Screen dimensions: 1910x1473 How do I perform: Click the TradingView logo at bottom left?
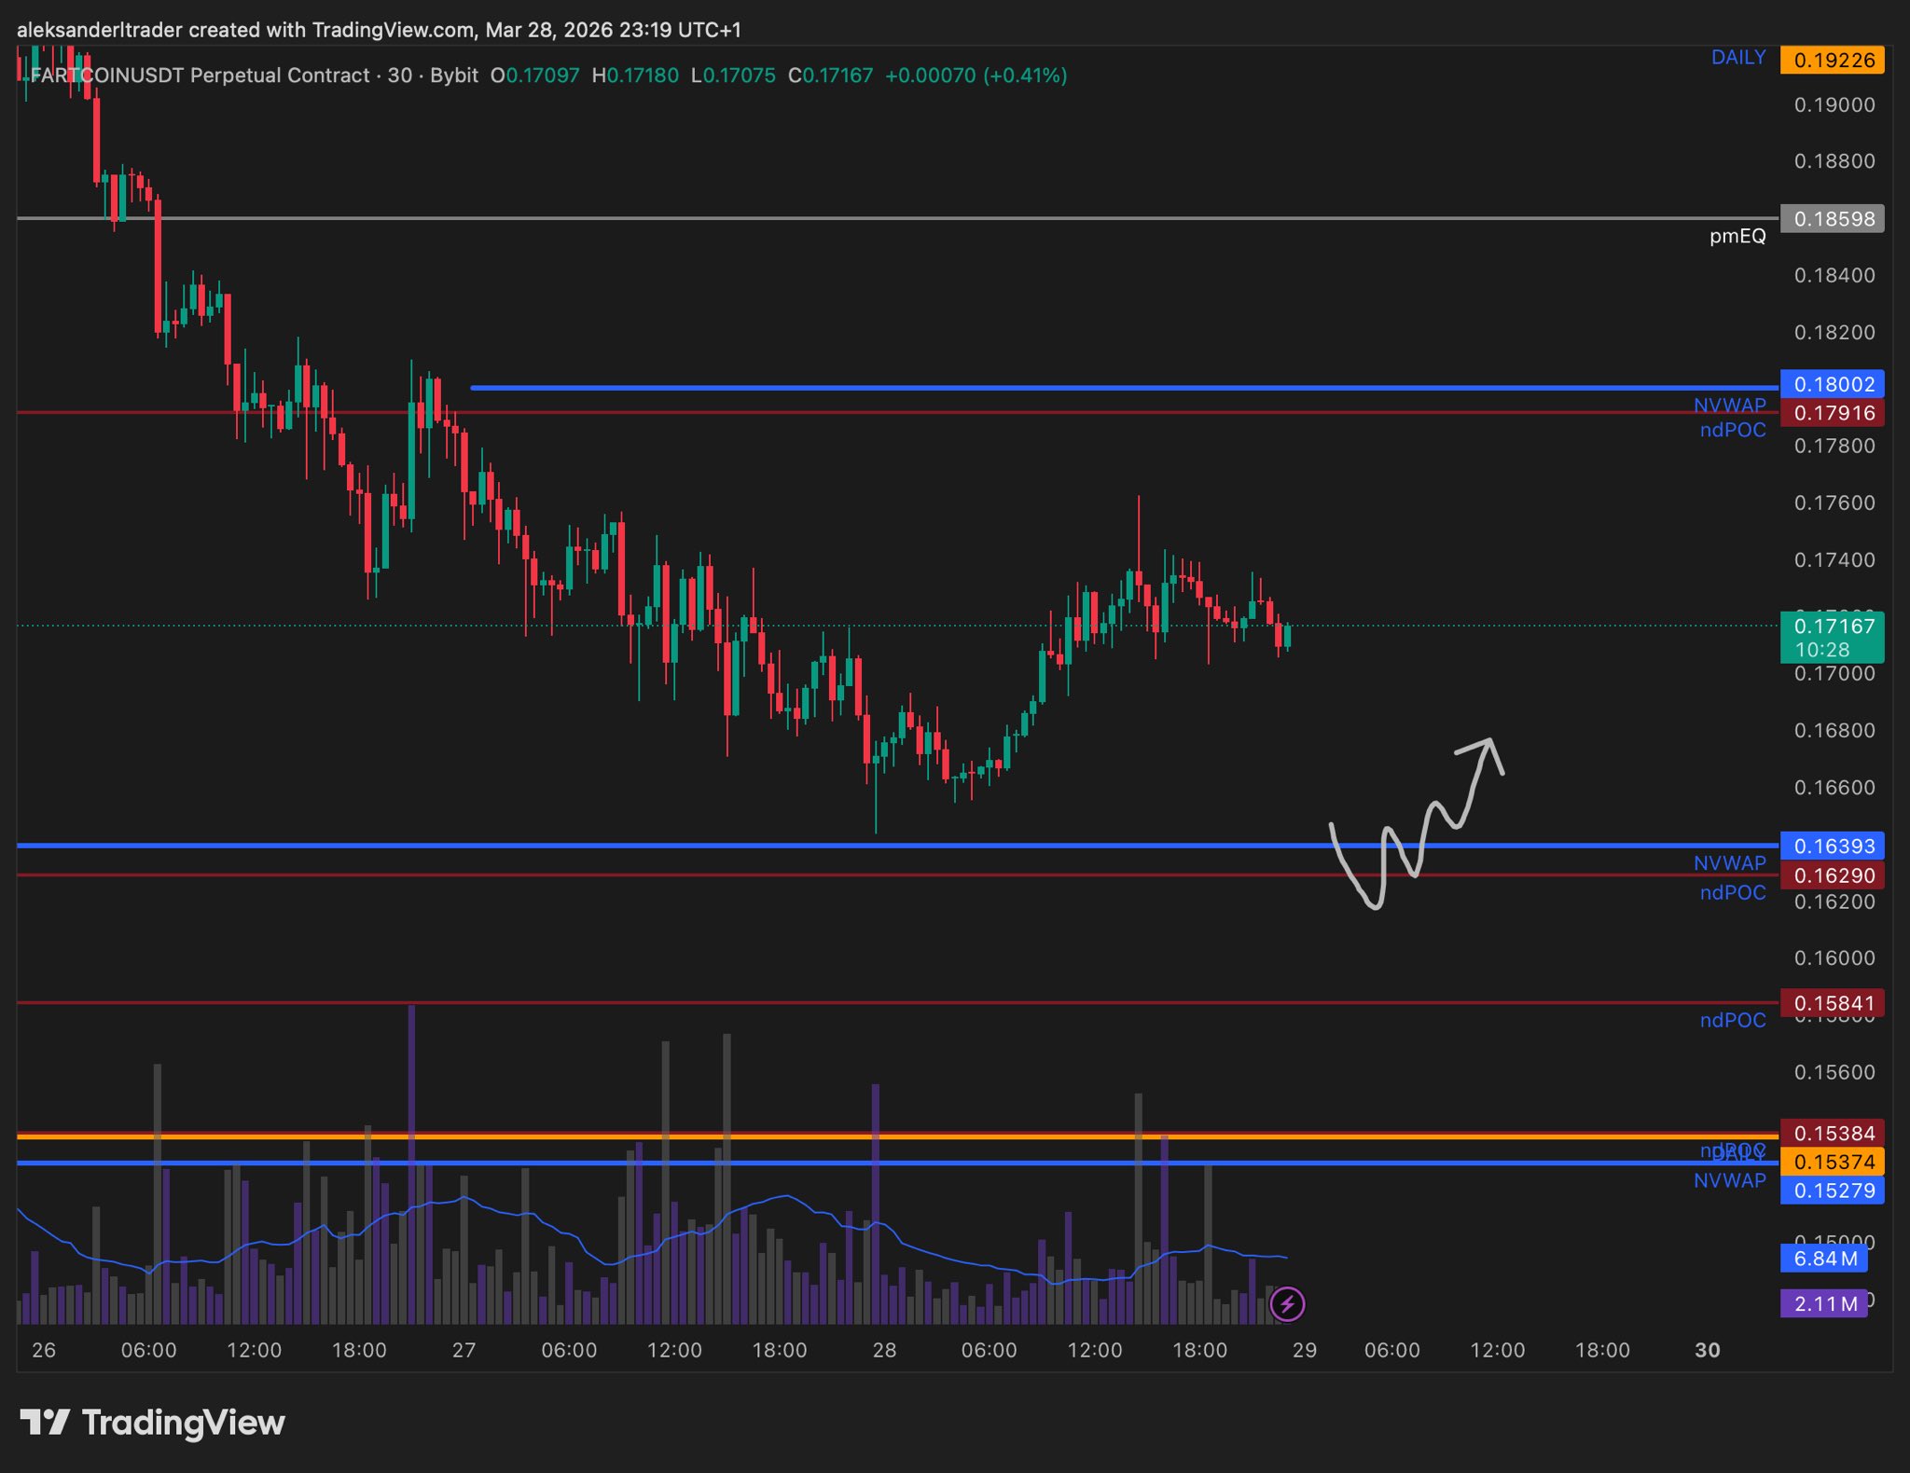pyautogui.click(x=153, y=1423)
